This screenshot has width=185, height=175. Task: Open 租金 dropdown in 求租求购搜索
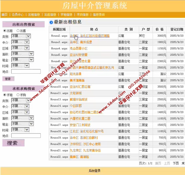point(22,124)
